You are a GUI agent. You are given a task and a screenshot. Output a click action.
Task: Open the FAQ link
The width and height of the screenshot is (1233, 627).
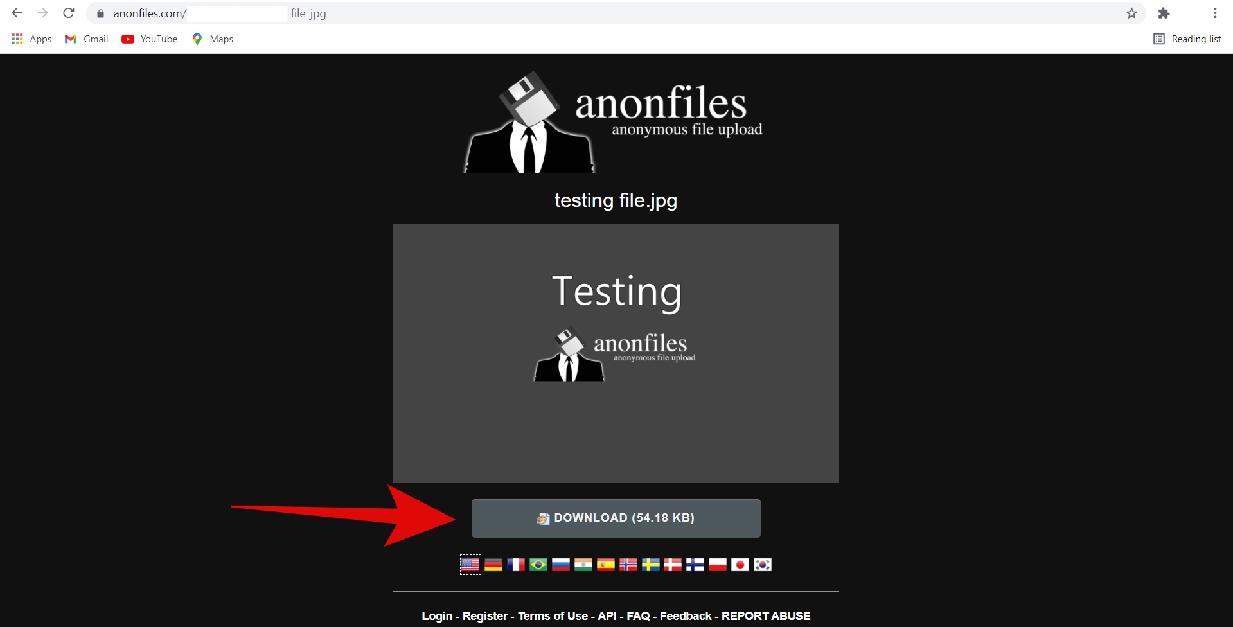(x=638, y=616)
